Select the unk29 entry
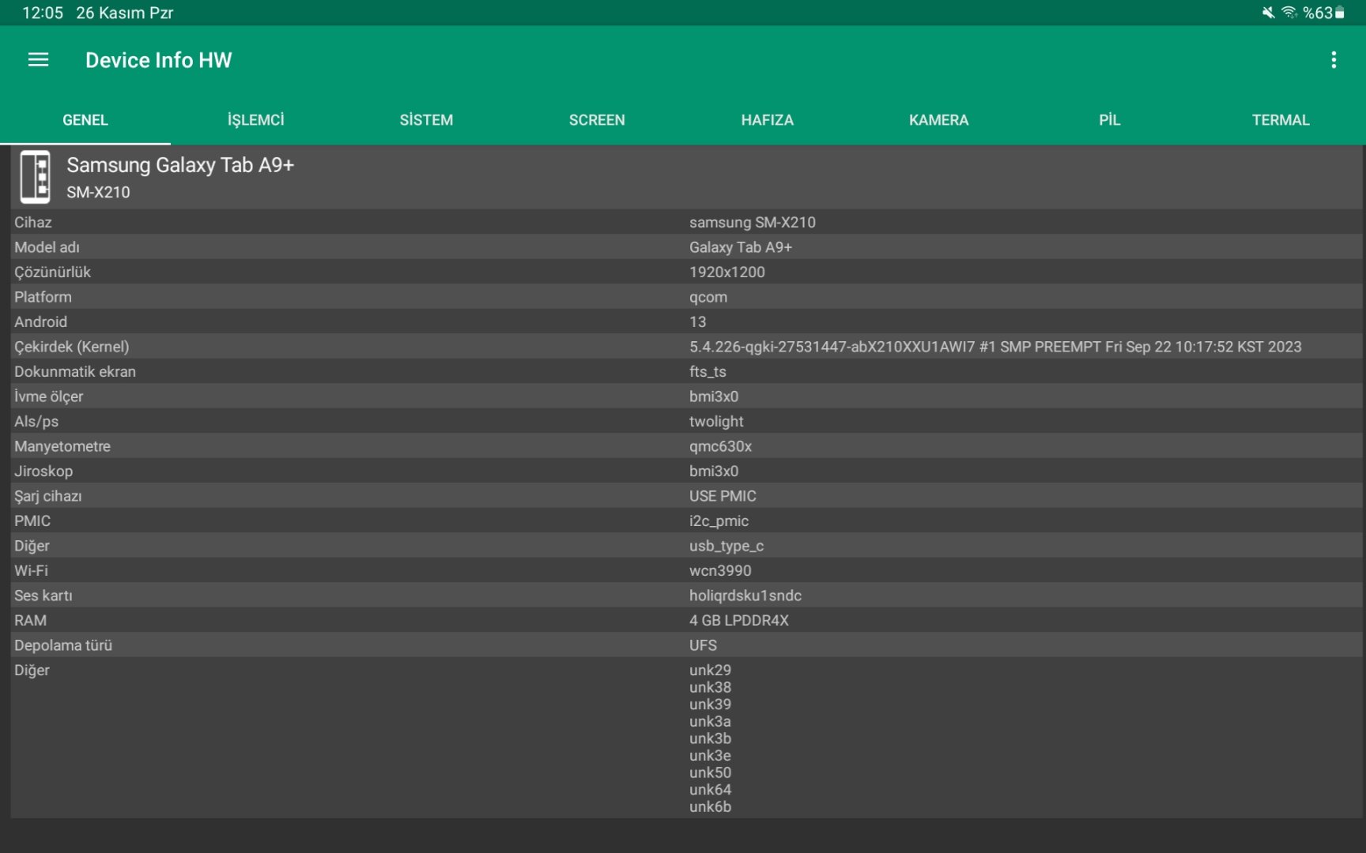Screen dimensions: 1366x853 click(x=710, y=671)
